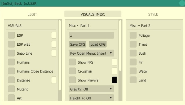Toggle the Mutant checkbox
The image size is (185, 105).
coord(11,89)
